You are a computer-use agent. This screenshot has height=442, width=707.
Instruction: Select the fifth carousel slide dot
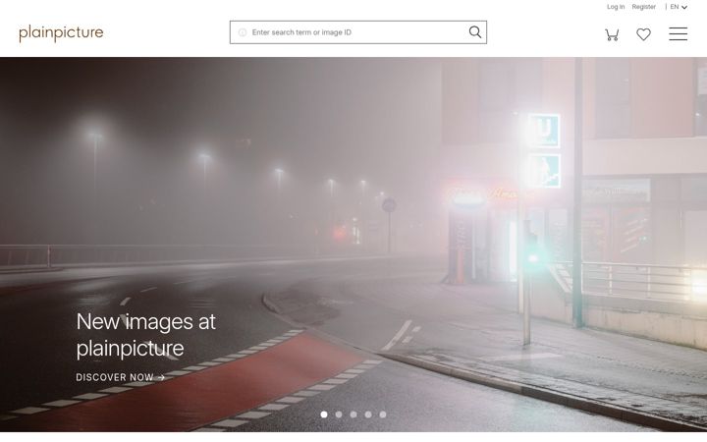[383, 414]
